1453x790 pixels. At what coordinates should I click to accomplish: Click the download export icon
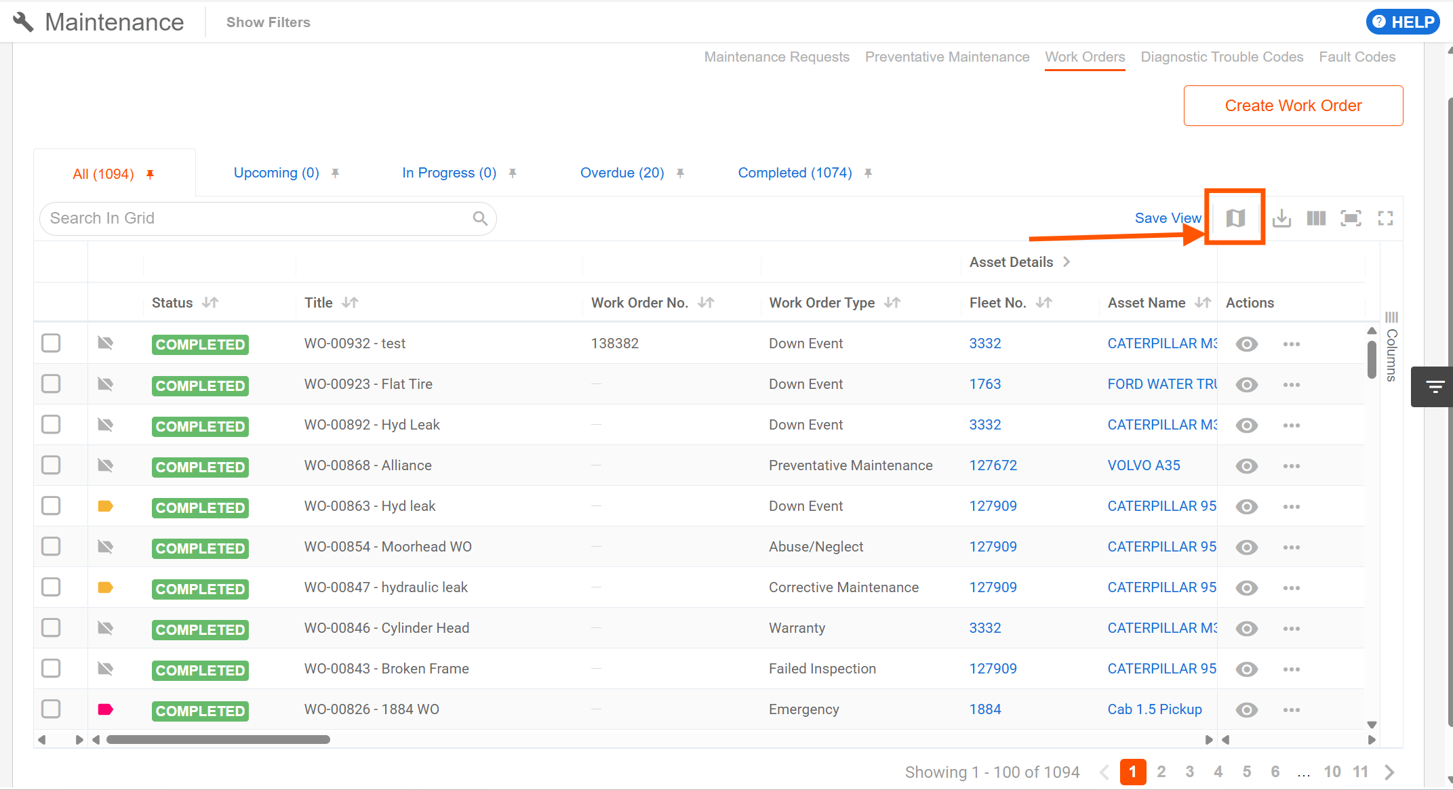click(x=1281, y=218)
